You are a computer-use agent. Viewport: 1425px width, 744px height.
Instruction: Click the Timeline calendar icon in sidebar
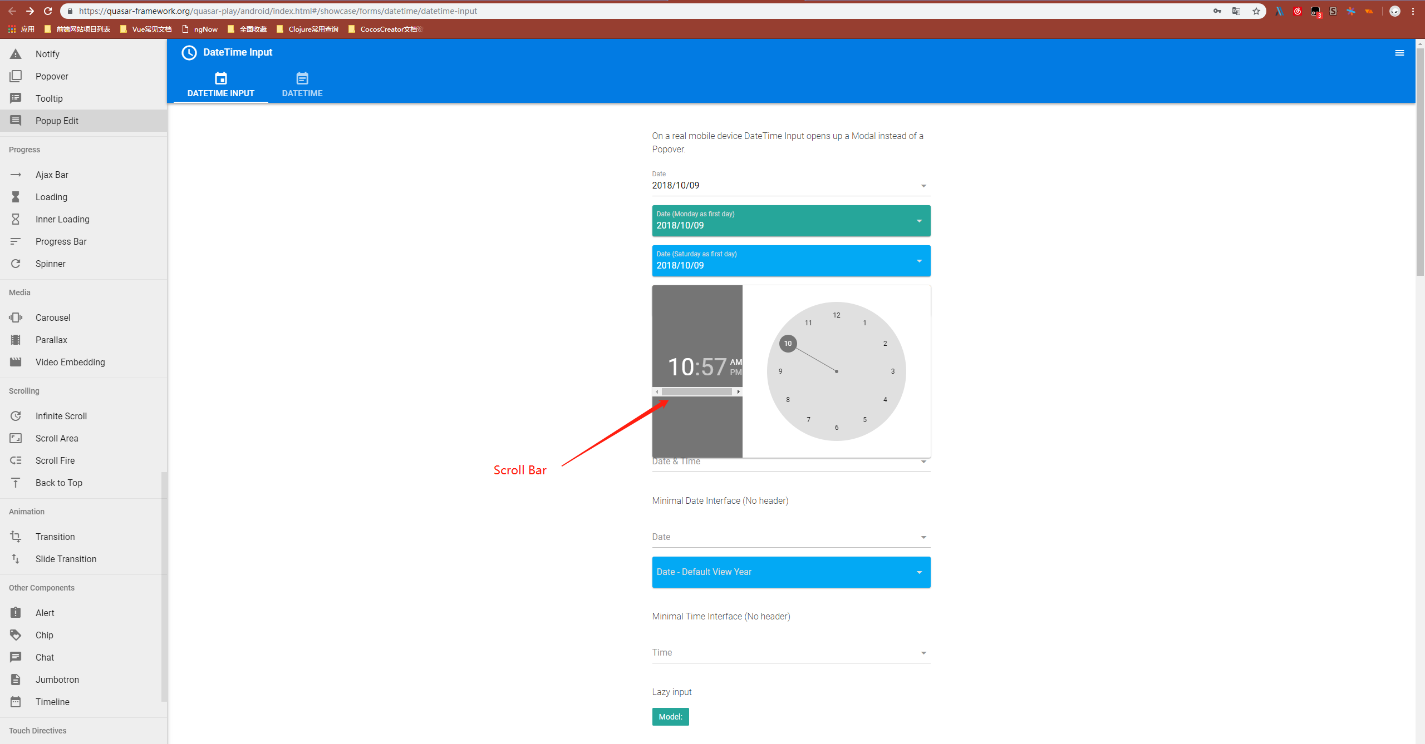click(x=16, y=702)
